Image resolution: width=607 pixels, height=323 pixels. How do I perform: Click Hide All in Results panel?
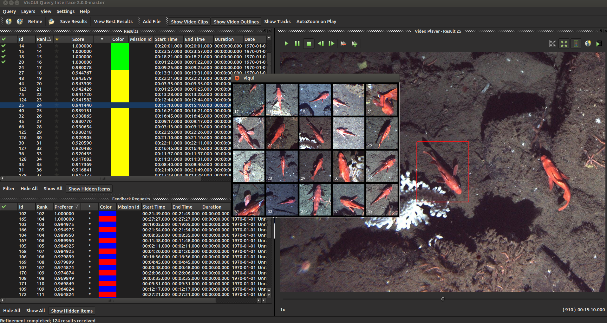pos(29,188)
